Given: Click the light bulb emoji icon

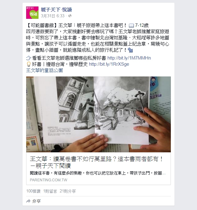Looking at the screenshot, I should (29, 64).
